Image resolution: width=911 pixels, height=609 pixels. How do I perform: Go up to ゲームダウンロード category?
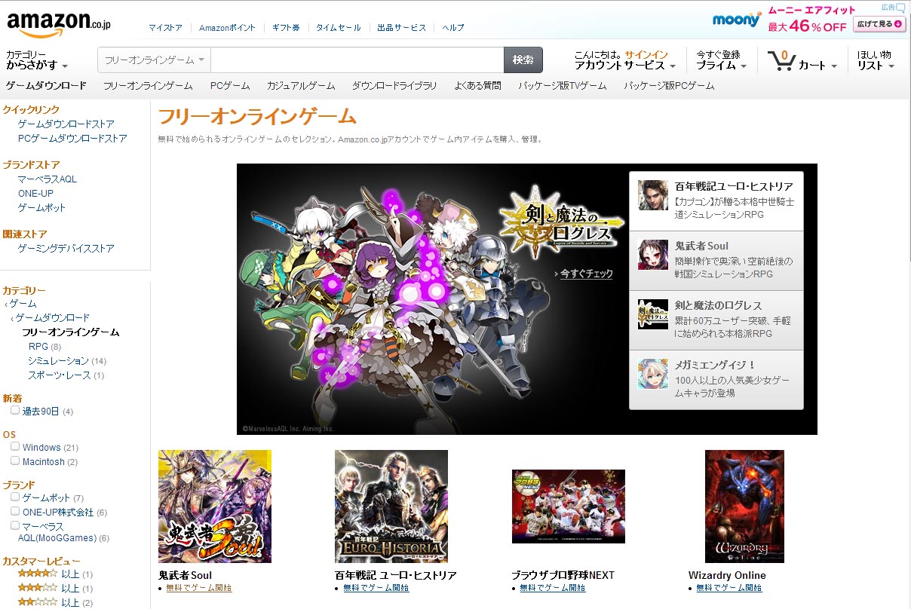(x=53, y=318)
